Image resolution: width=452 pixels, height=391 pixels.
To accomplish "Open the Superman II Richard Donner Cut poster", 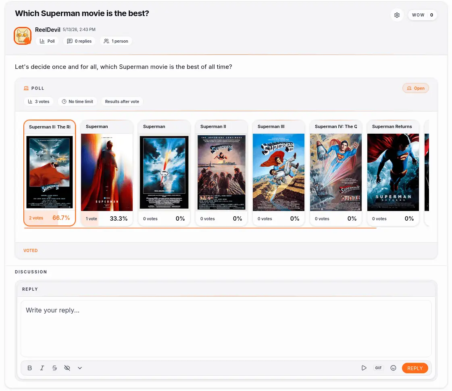I will tap(50, 172).
